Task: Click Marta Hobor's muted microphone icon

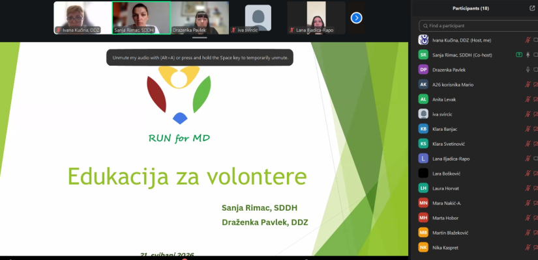Action: coord(528,218)
